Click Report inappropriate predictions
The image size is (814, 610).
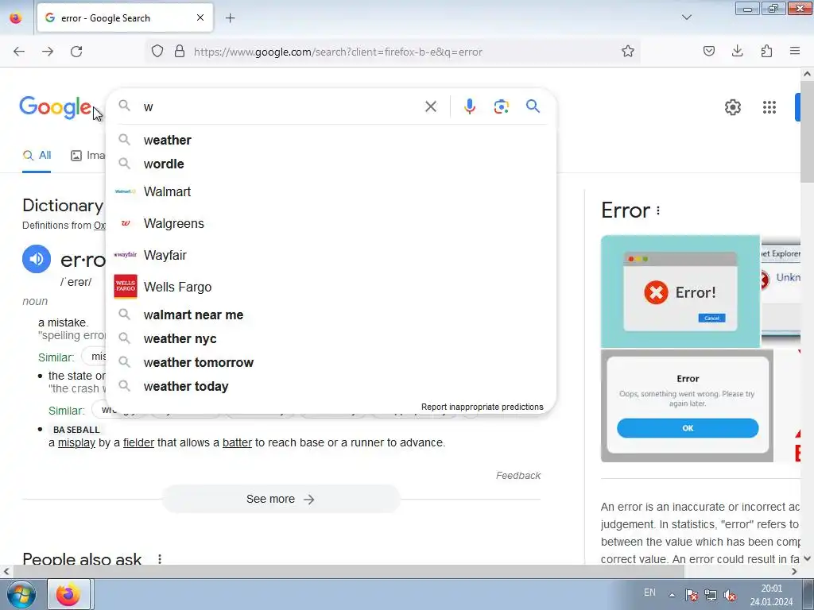click(x=483, y=407)
